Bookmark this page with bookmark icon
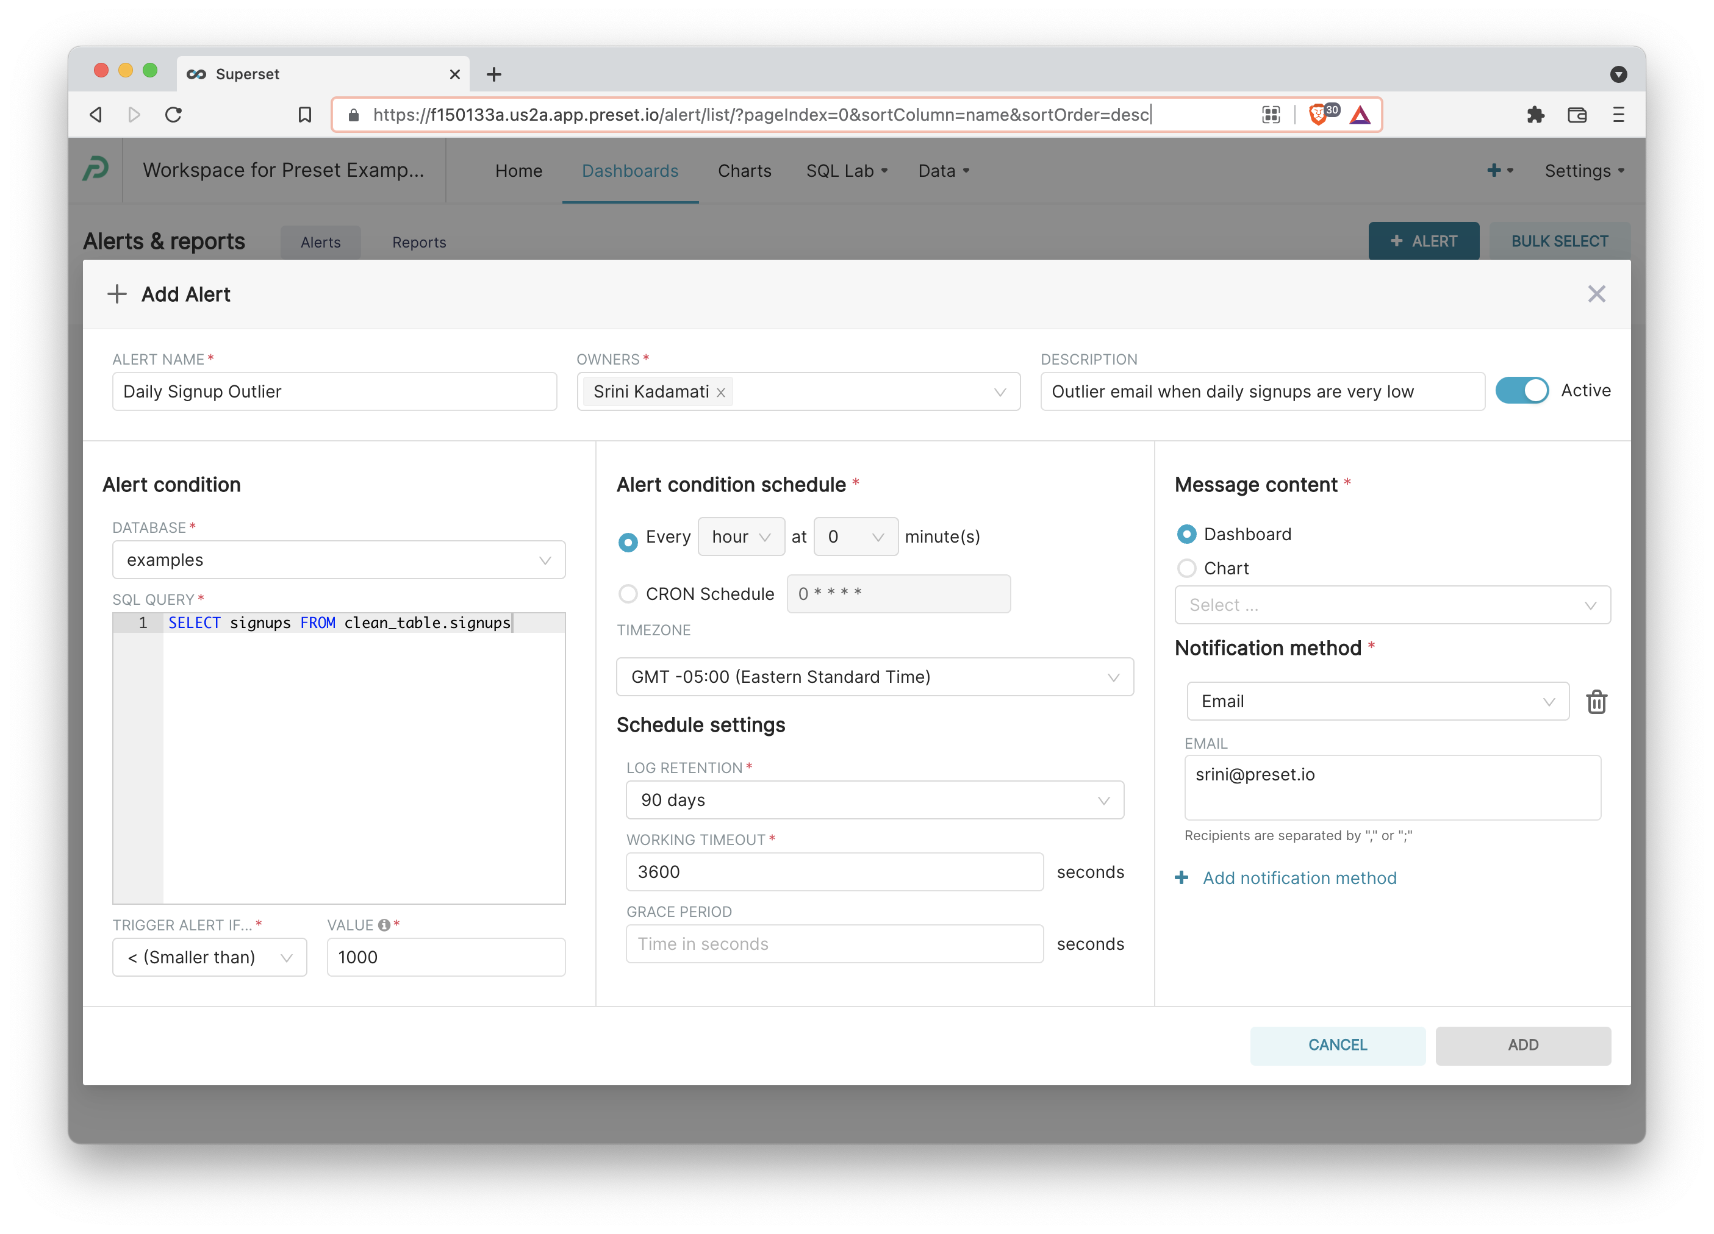 click(304, 115)
